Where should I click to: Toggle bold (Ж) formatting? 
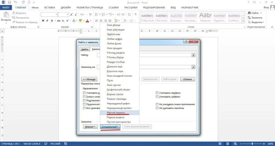43,21
